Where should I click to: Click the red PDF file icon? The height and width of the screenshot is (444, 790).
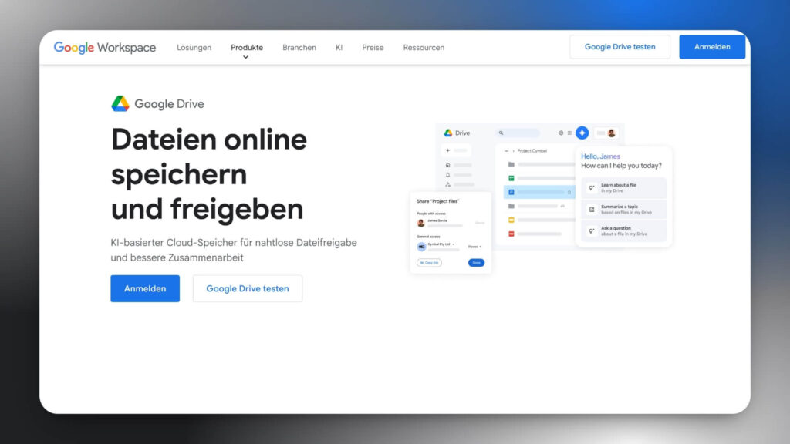point(511,234)
